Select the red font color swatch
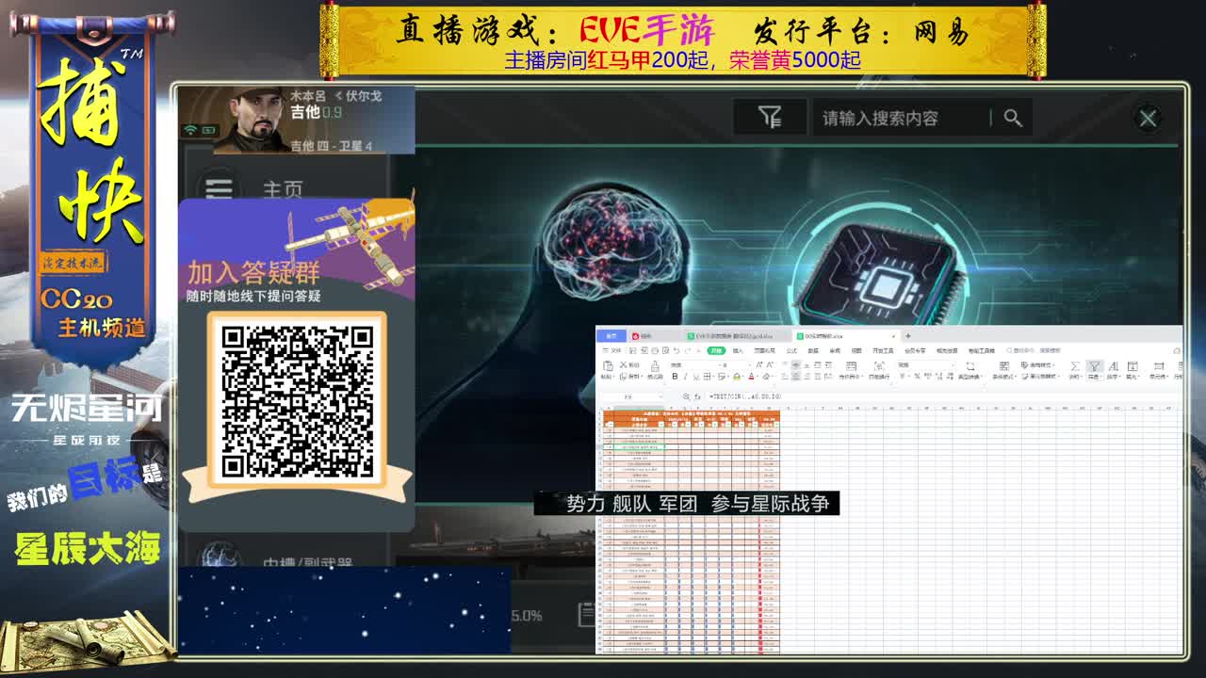This screenshot has width=1206, height=678. coord(751,379)
